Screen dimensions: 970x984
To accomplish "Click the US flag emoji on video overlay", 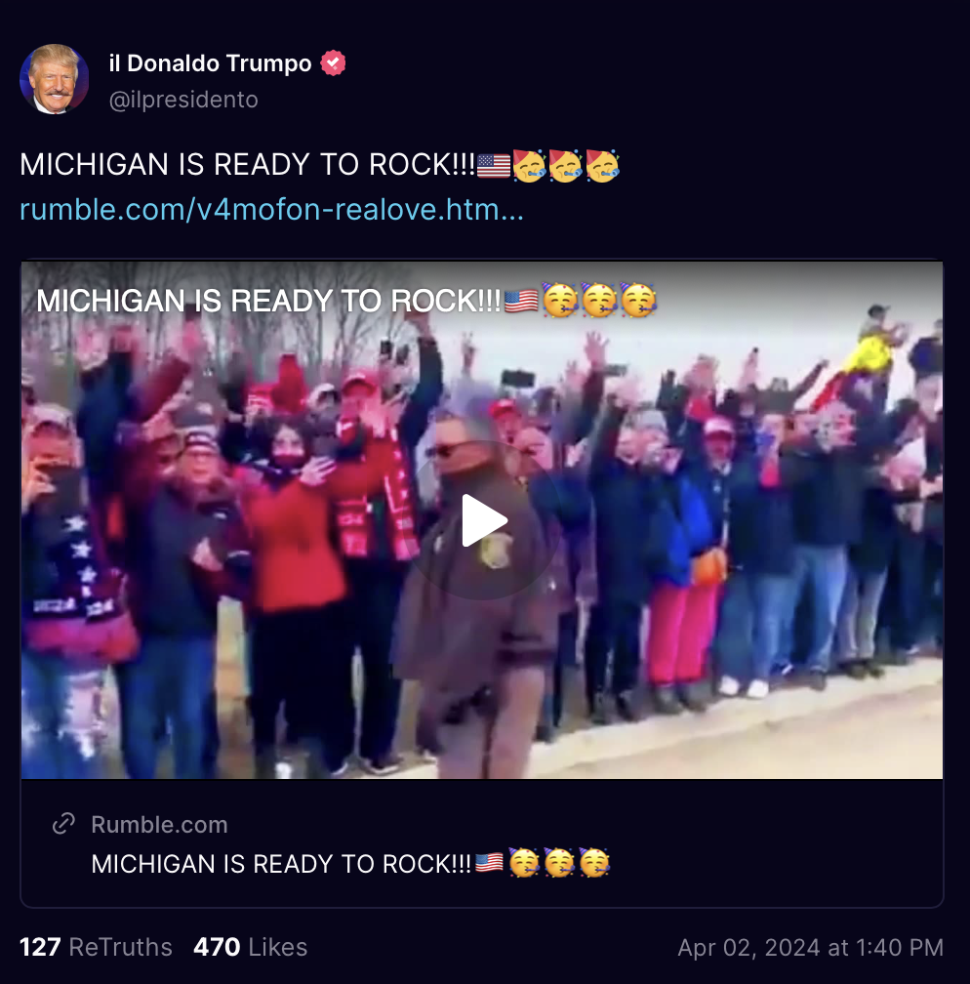I will click(x=521, y=302).
